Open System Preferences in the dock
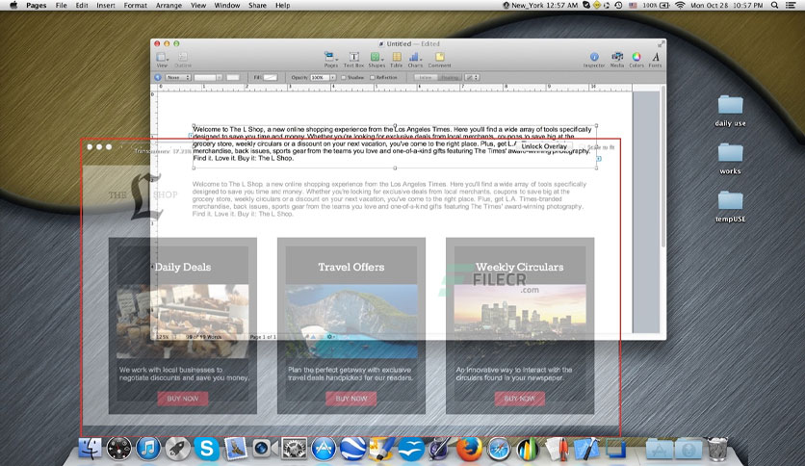805x466 pixels. (295, 449)
